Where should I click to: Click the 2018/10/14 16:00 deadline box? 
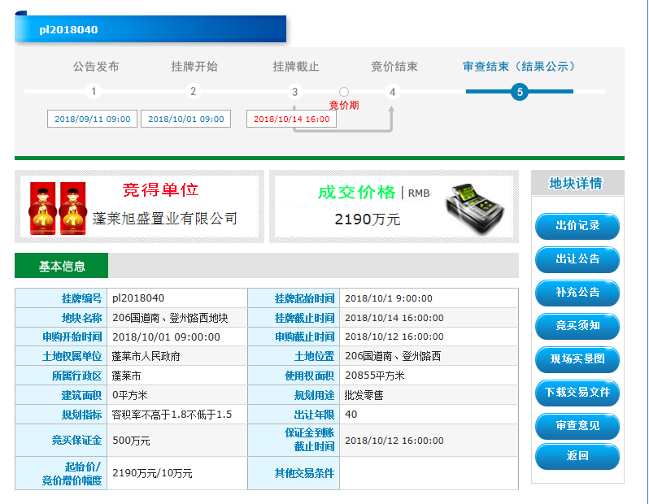pyautogui.click(x=291, y=119)
